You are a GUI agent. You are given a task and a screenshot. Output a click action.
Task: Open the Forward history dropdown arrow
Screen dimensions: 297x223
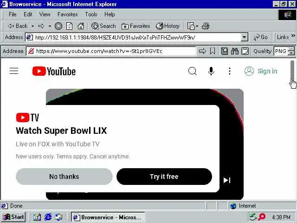(50, 26)
